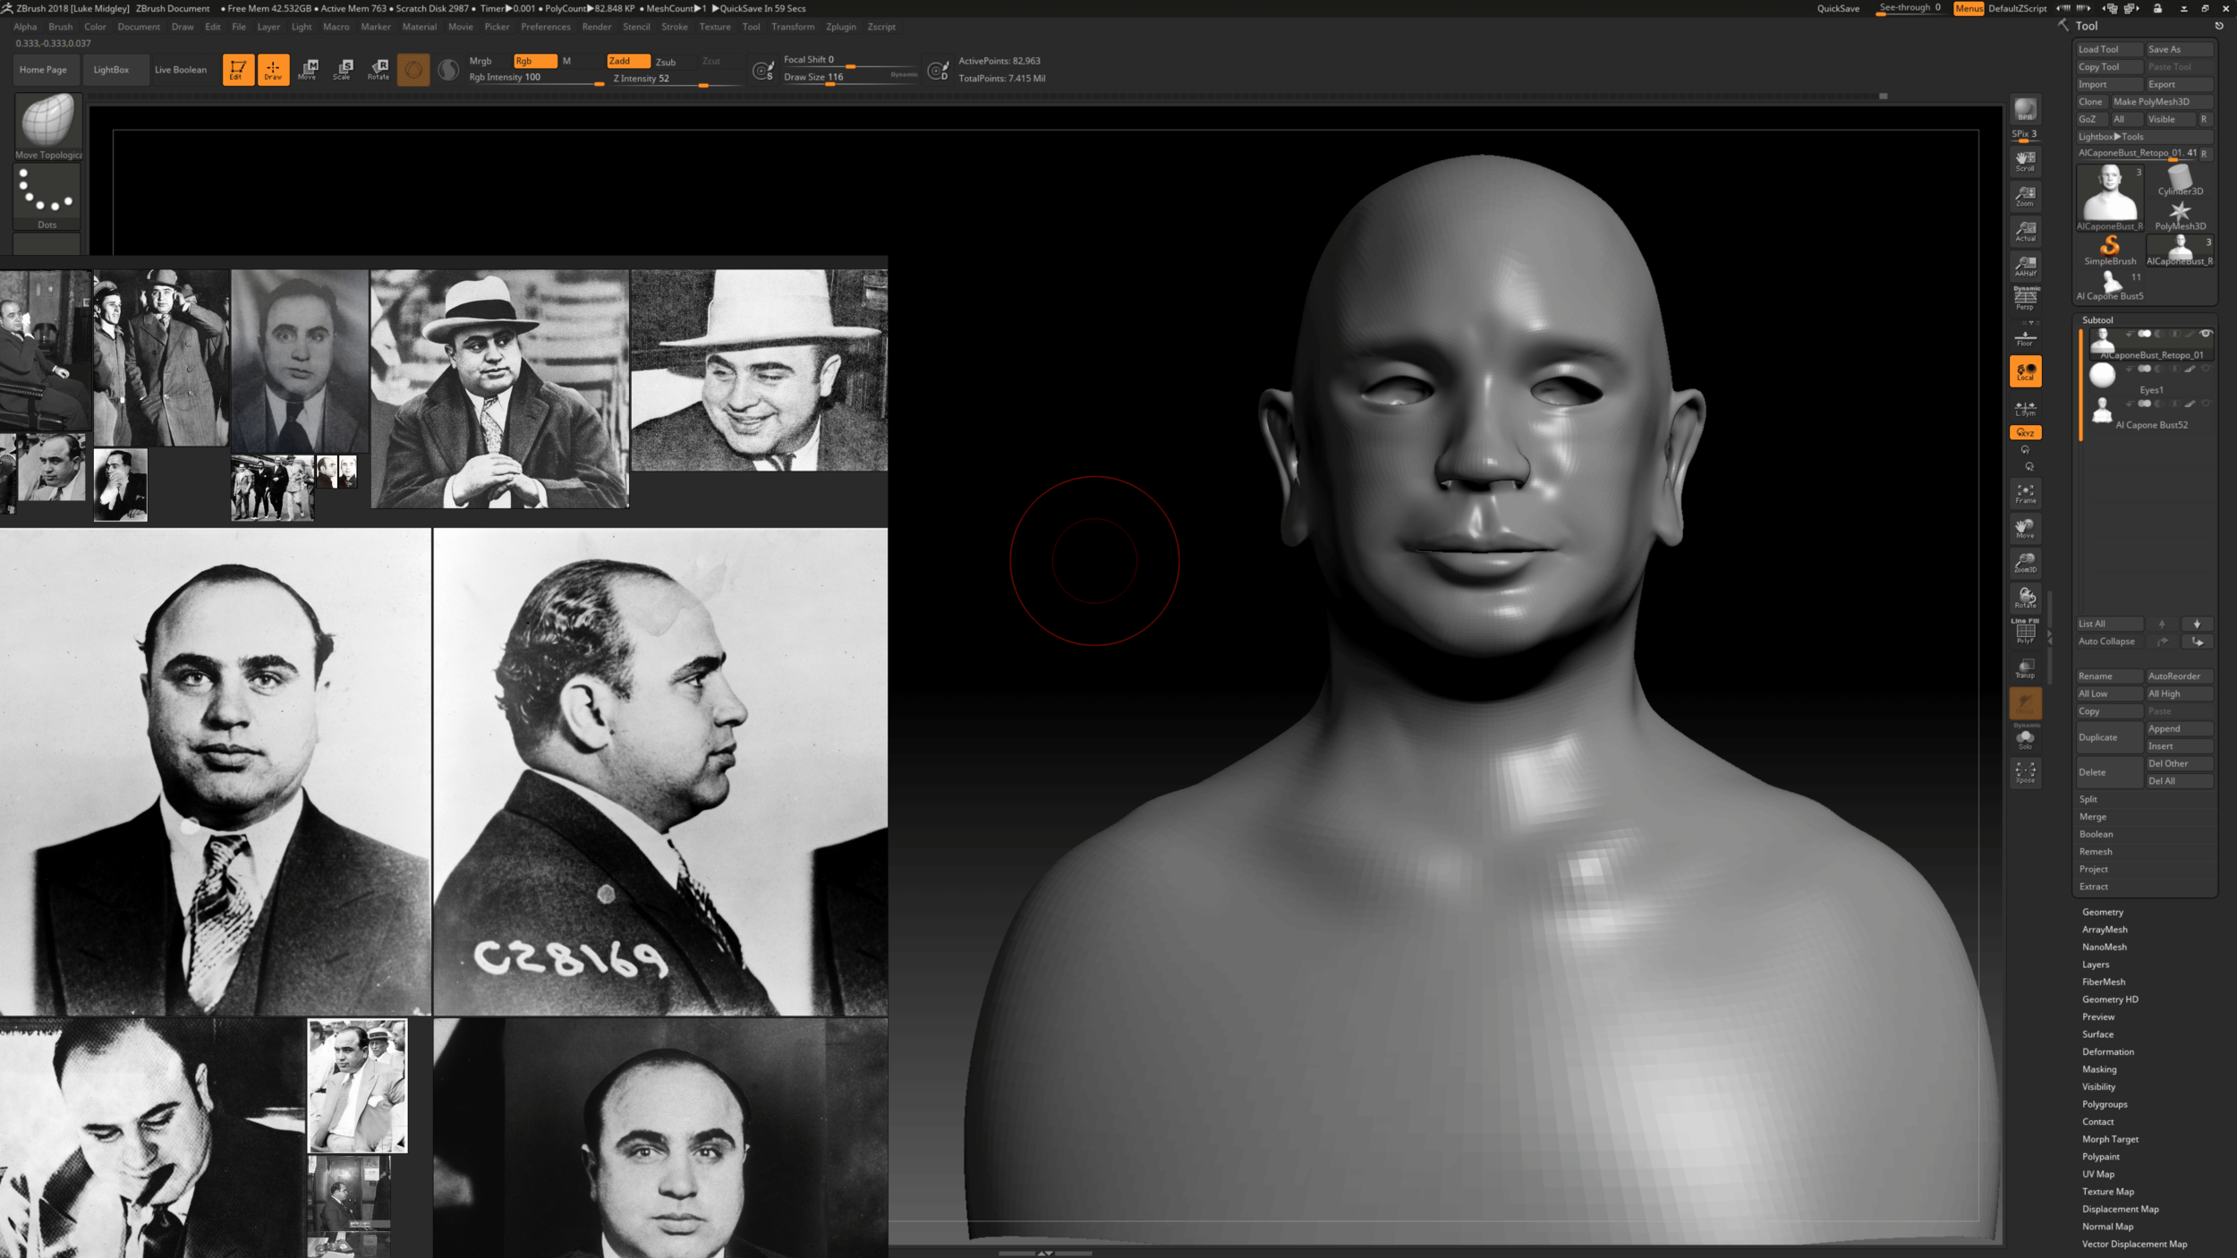Toggle visibility eye on AlCaponeBust_Retopo_01 subtool
2237x1258 pixels.
point(2205,334)
